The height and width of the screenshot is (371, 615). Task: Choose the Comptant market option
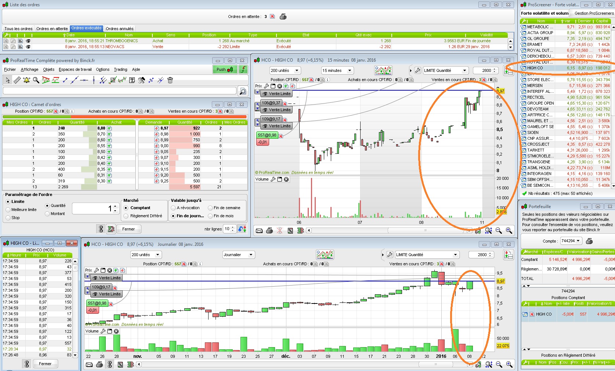pos(126,208)
